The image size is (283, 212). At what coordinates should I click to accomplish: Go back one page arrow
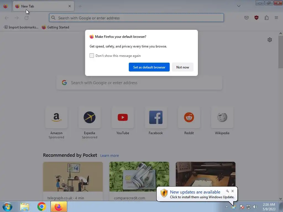(x=7, y=18)
